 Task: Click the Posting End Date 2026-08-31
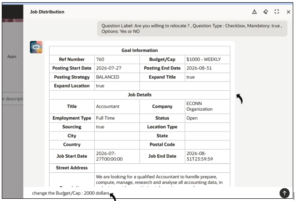(199, 68)
